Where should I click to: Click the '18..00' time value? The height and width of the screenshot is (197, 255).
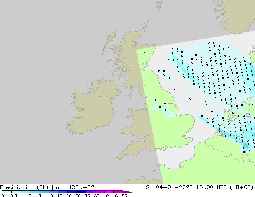[204, 187]
